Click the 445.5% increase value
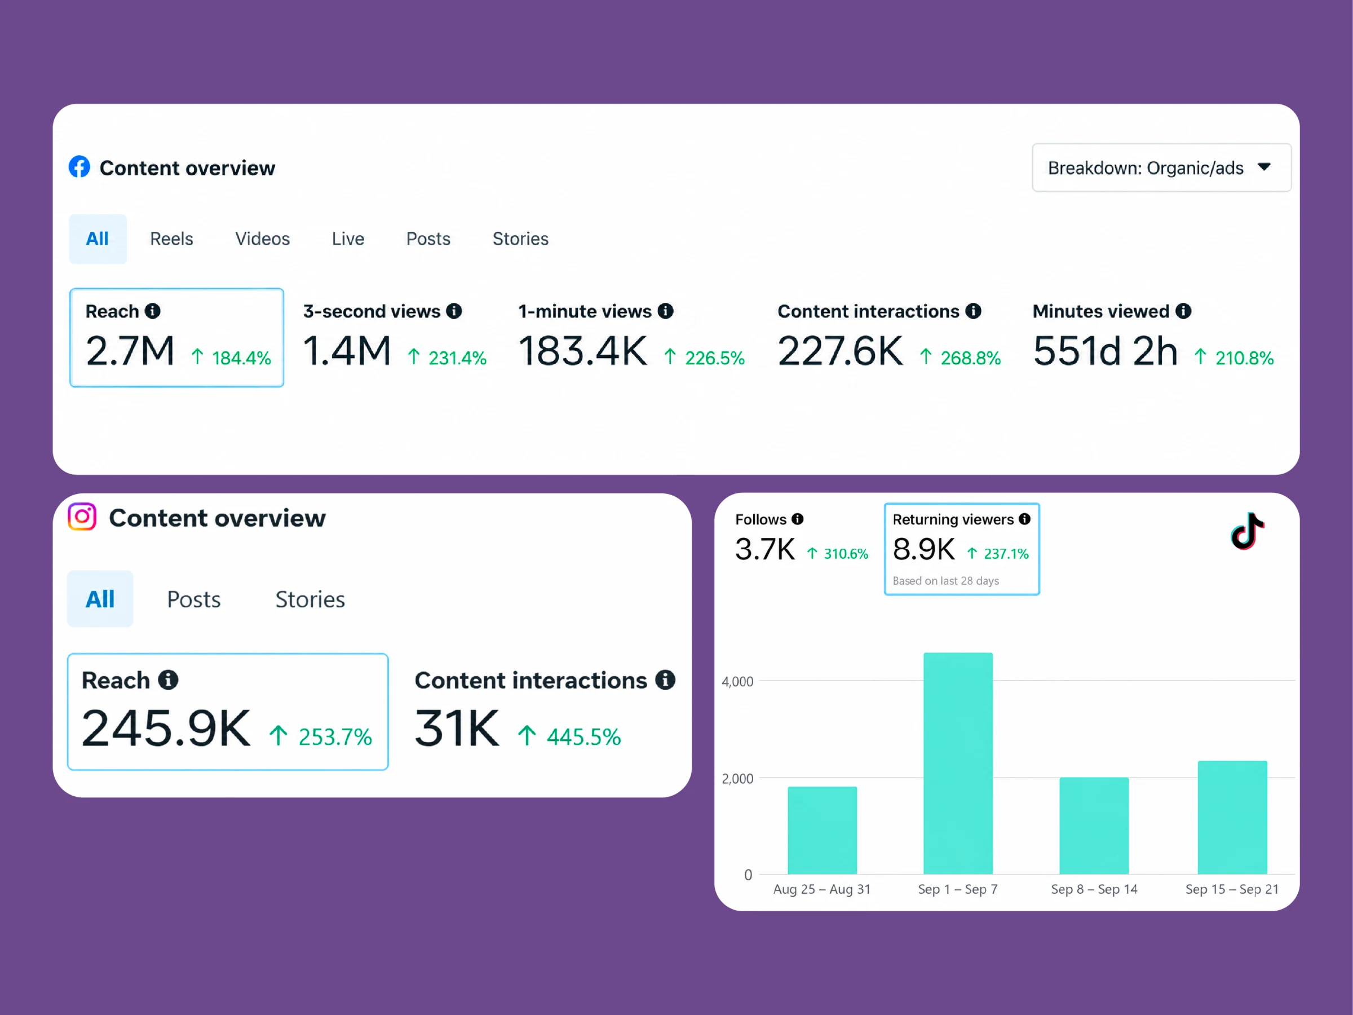The height and width of the screenshot is (1015, 1353). coord(583,736)
